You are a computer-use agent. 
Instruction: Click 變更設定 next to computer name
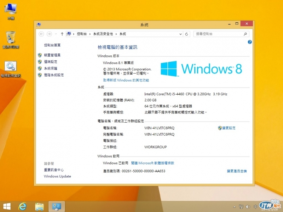click(229, 128)
